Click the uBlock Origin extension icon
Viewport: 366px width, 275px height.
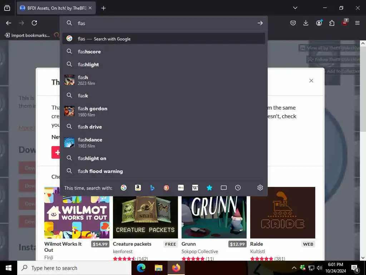pos(345,23)
